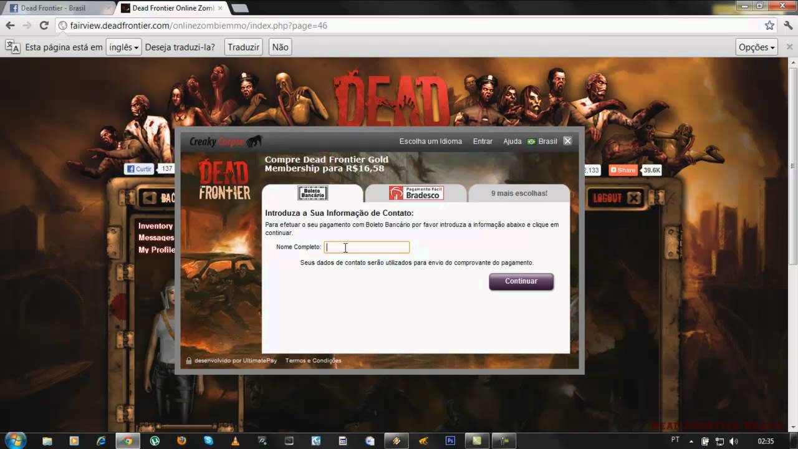Open VLC media player from the taskbar
This screenshot has width=798, height=449.
tap(235, 441)
